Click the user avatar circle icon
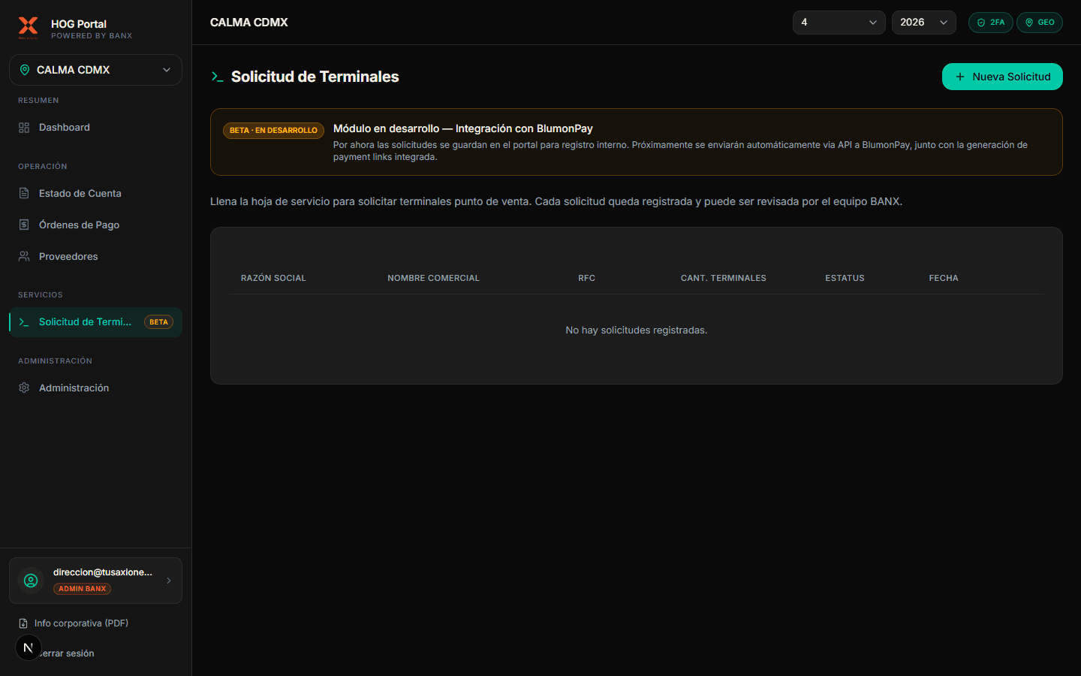1081x676 pixels. point(30,581)
